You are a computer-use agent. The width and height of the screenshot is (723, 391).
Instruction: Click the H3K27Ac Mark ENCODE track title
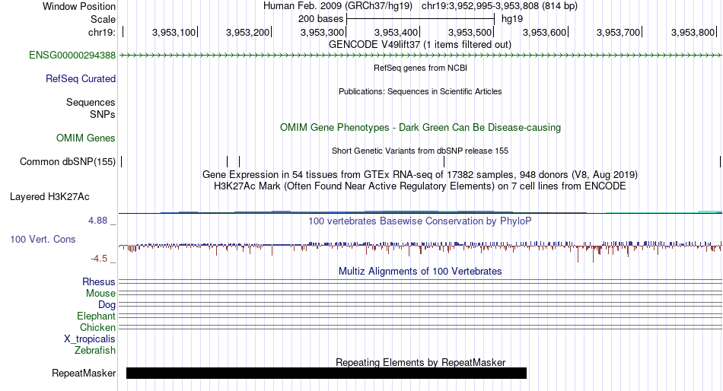pyautogui.click(x=420, y=186)
